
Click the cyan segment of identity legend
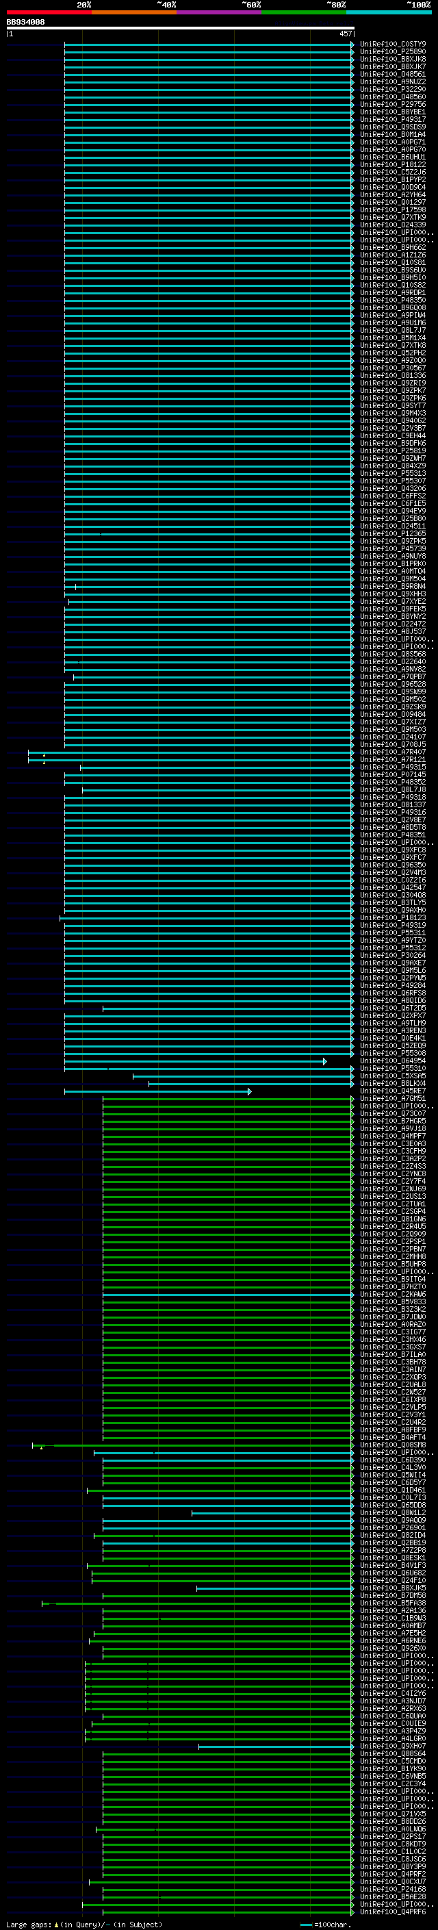tap(389, 12)
